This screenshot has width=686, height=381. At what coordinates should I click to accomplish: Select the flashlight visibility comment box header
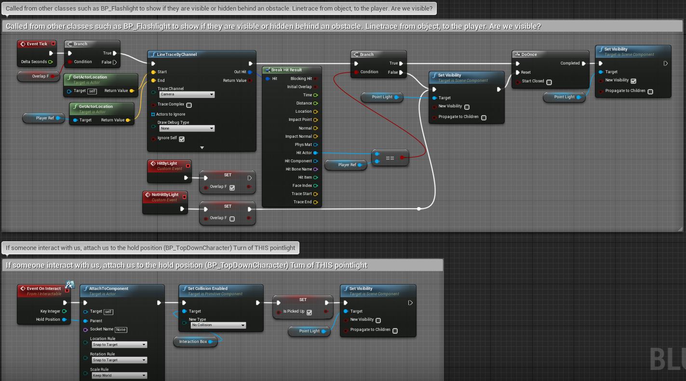point(273,26)
